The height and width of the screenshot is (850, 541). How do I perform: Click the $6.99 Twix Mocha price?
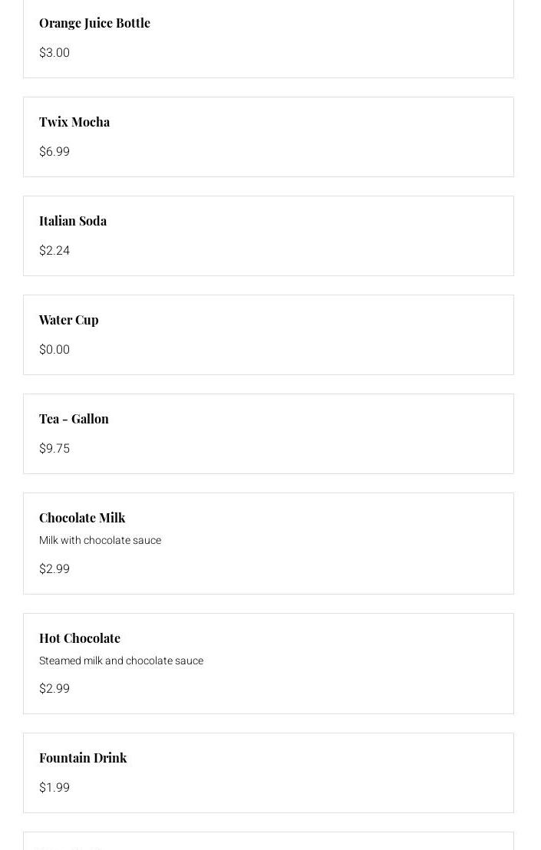(x=54, y=152)
